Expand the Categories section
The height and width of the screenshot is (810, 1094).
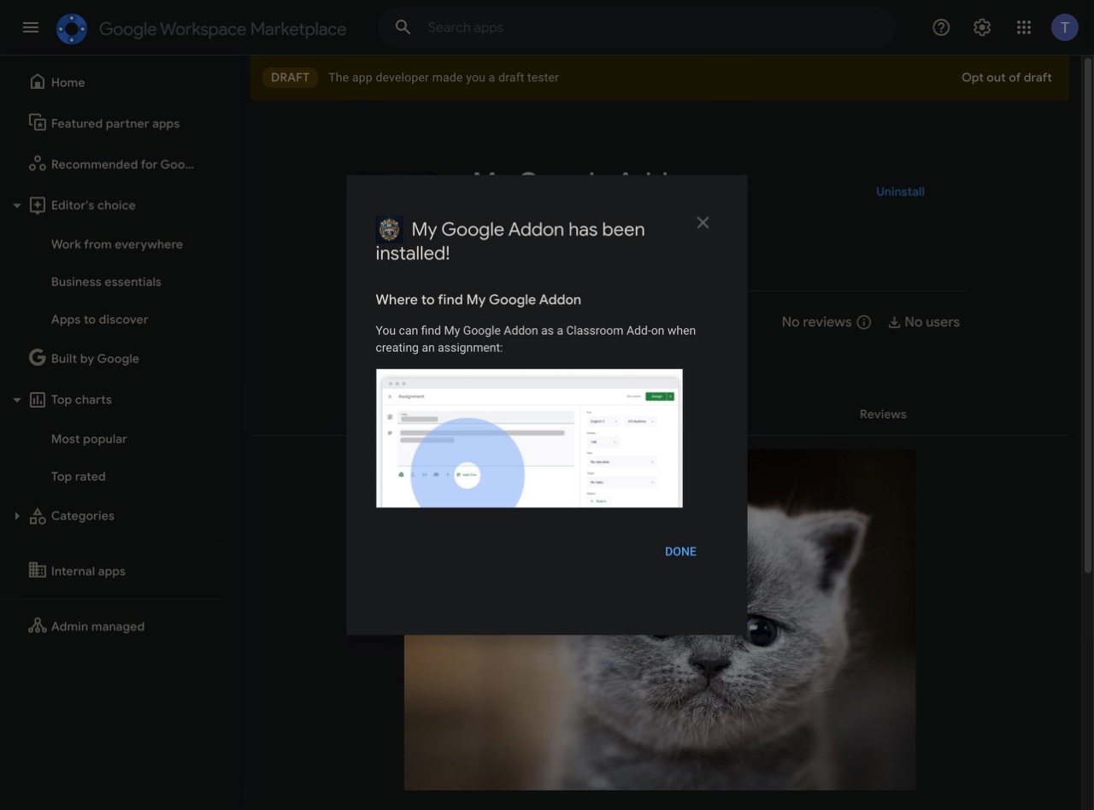[16, 516]
